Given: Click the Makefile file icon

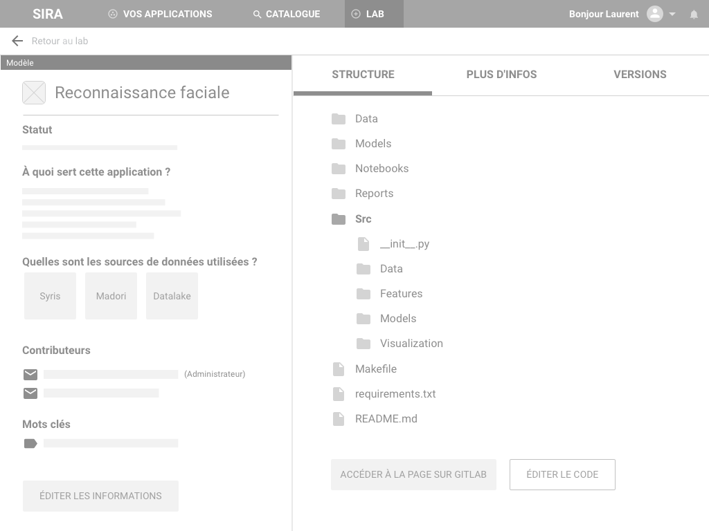Looking at the screenshot, I should coord(338,369).
